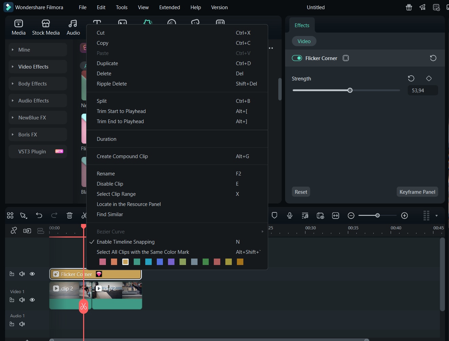Add a marker using the marker icon

click(x=274, y=215)
